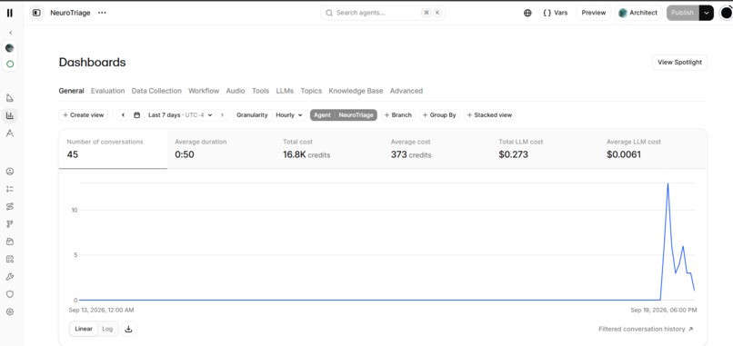The width and height of the screenshot is (733, 346).
Task: Click the globe language icon
Action: point(527,13)
